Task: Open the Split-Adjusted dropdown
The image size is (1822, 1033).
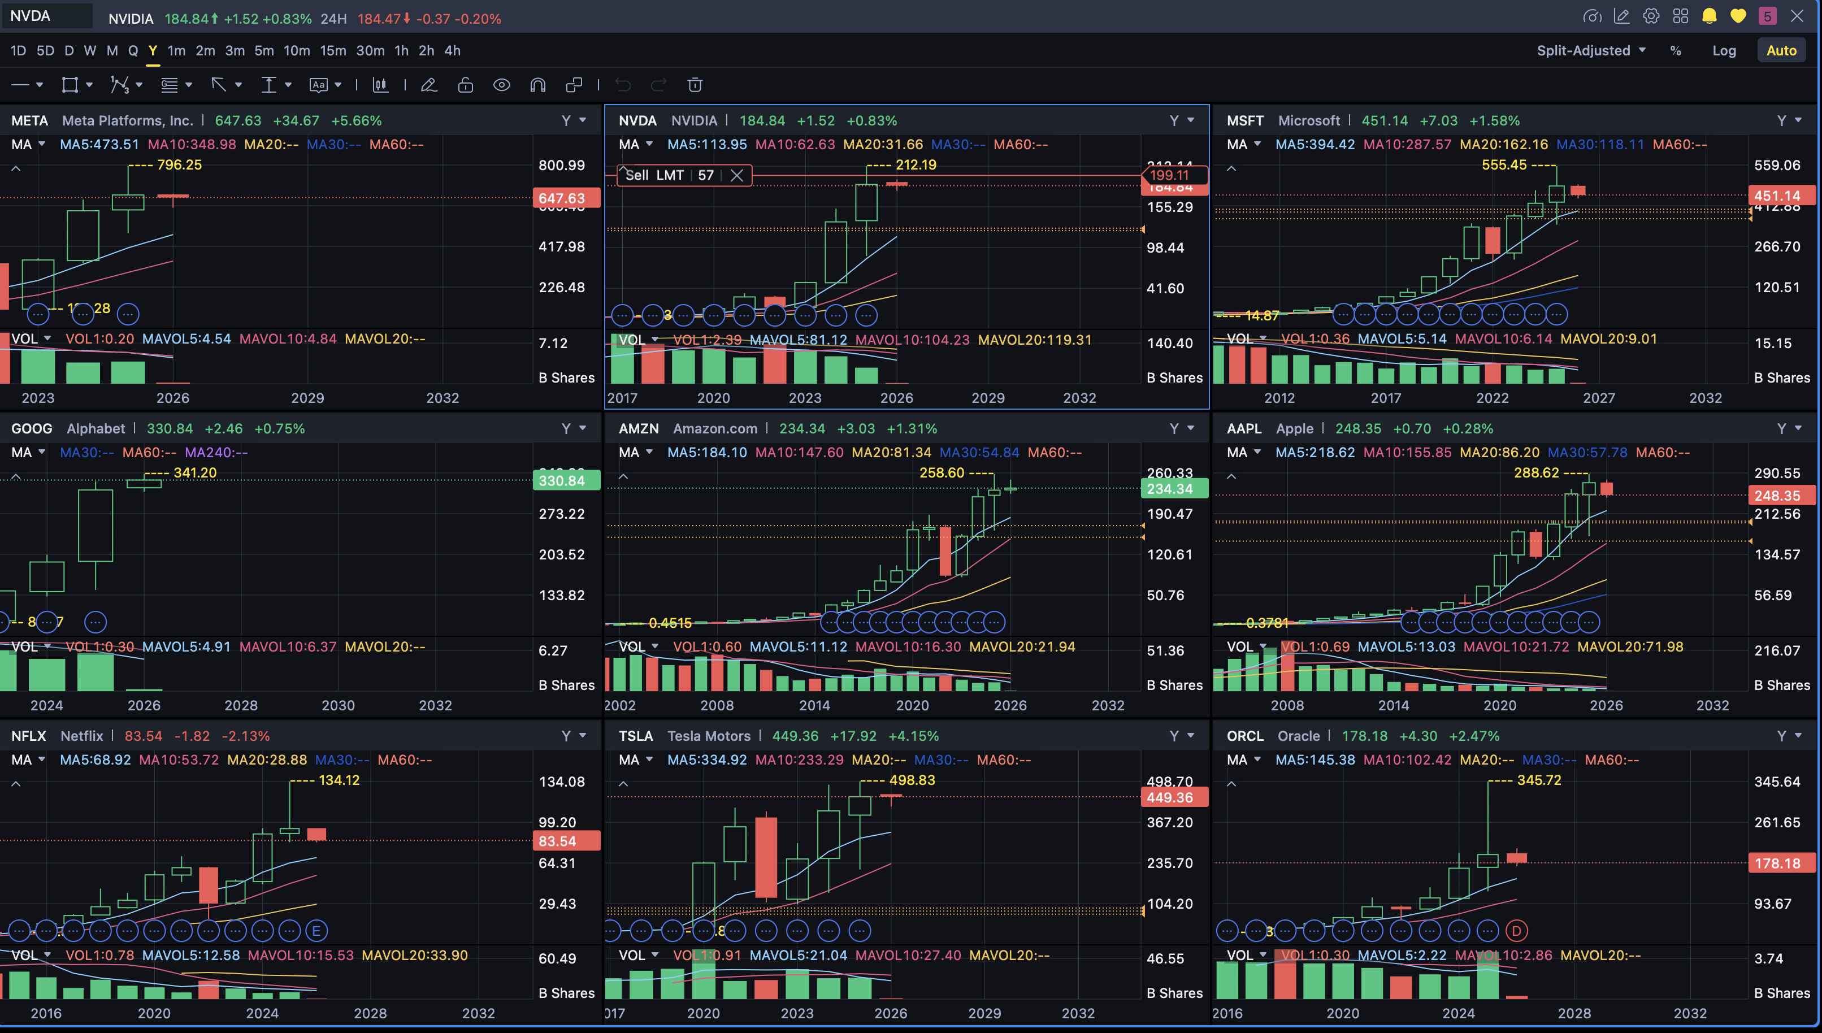Action: point(1591,50)
